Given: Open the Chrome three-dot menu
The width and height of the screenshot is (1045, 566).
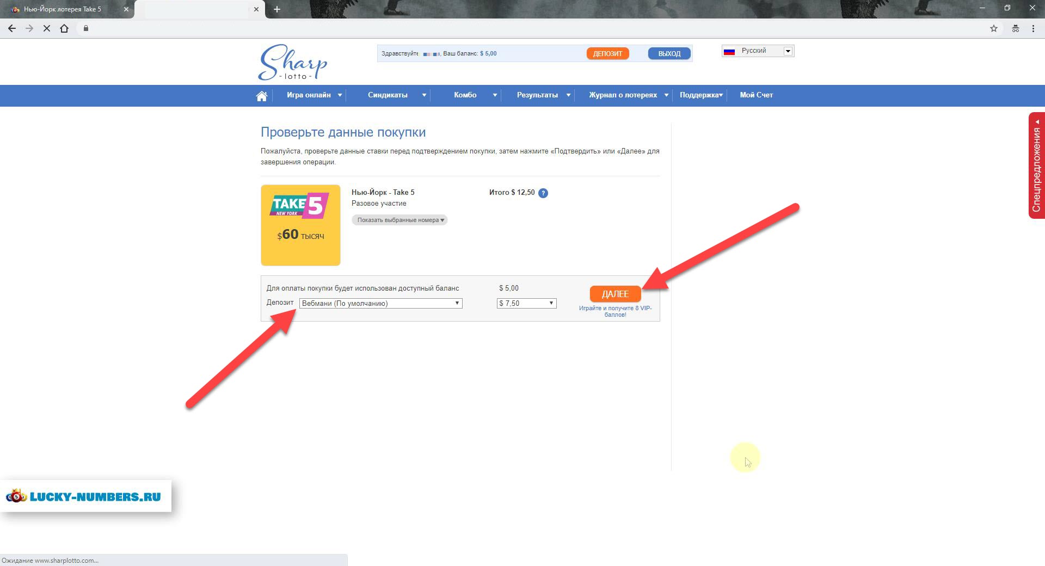Looking at the screenshot, I should click(1033, 28).
